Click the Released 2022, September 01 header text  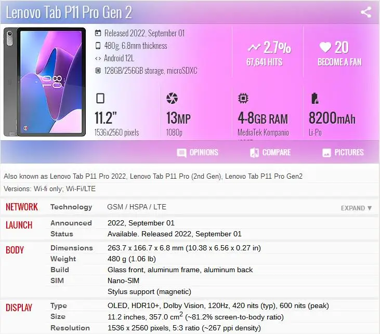tap(145, 33)
